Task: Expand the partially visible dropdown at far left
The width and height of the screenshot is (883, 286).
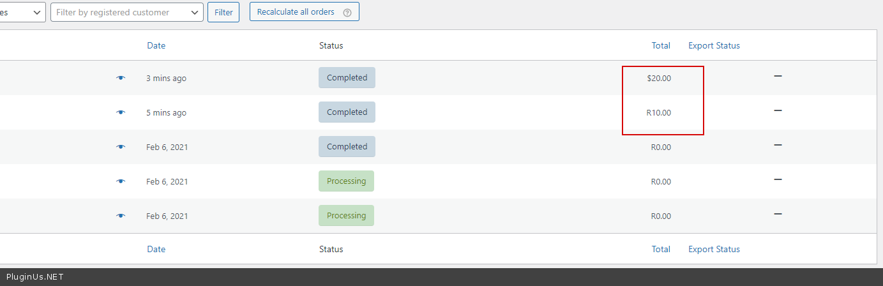Action: coord(22,12)
